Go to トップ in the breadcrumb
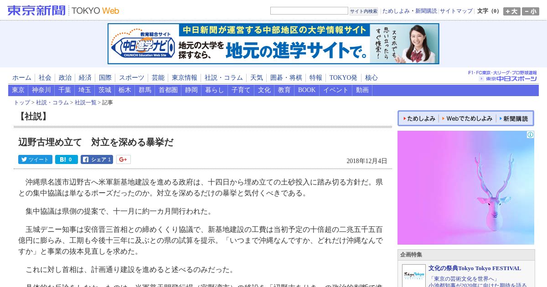Viewport: 547px width, 287px height. [22, 102]
